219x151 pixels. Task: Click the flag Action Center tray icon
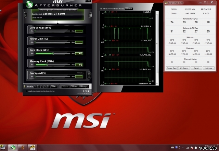click(x=192, y=148)
